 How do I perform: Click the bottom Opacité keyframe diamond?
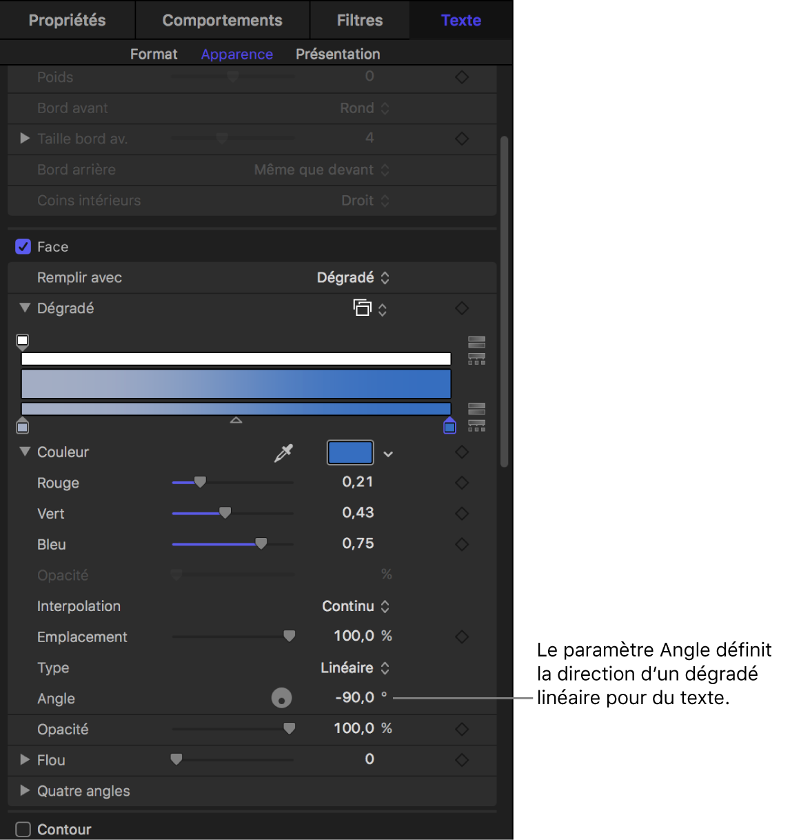[462, 729]
